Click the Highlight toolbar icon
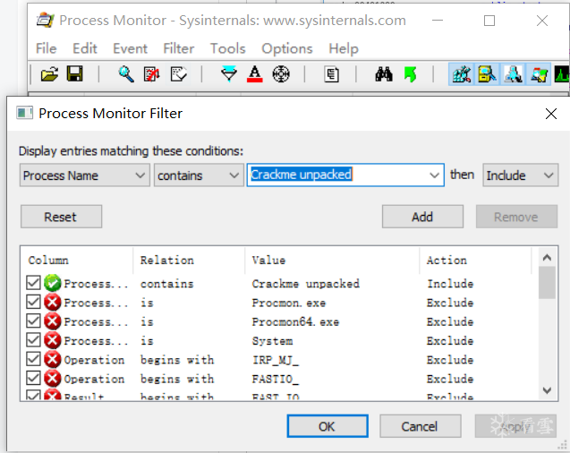570x453 pixels. 255,74
